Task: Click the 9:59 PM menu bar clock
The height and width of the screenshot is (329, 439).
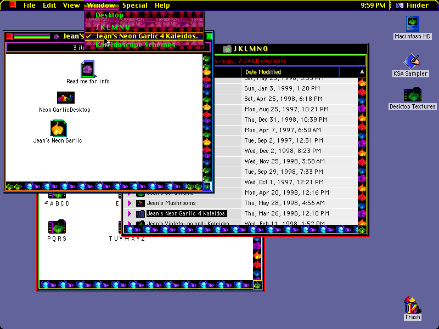Action: tap(373, 5)
